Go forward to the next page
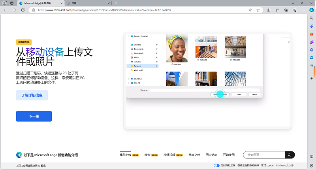 (x=14, y=10)
